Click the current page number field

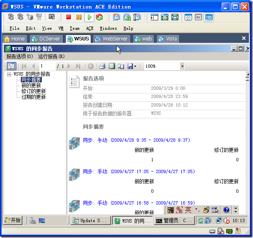[48, 66]
